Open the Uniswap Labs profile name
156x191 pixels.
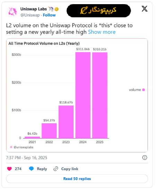point(34,9)
